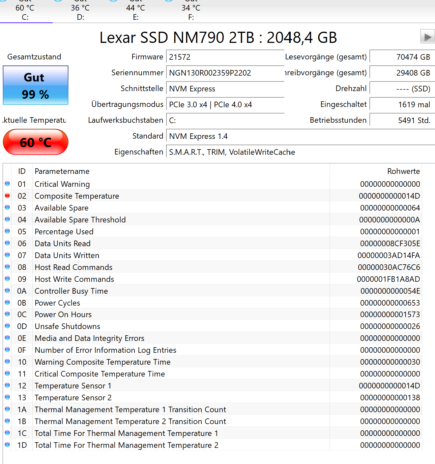Select the Critical Warning parameter name
Image resolution: width=435 pixels, height=464 pixels.
coord(62,184)
